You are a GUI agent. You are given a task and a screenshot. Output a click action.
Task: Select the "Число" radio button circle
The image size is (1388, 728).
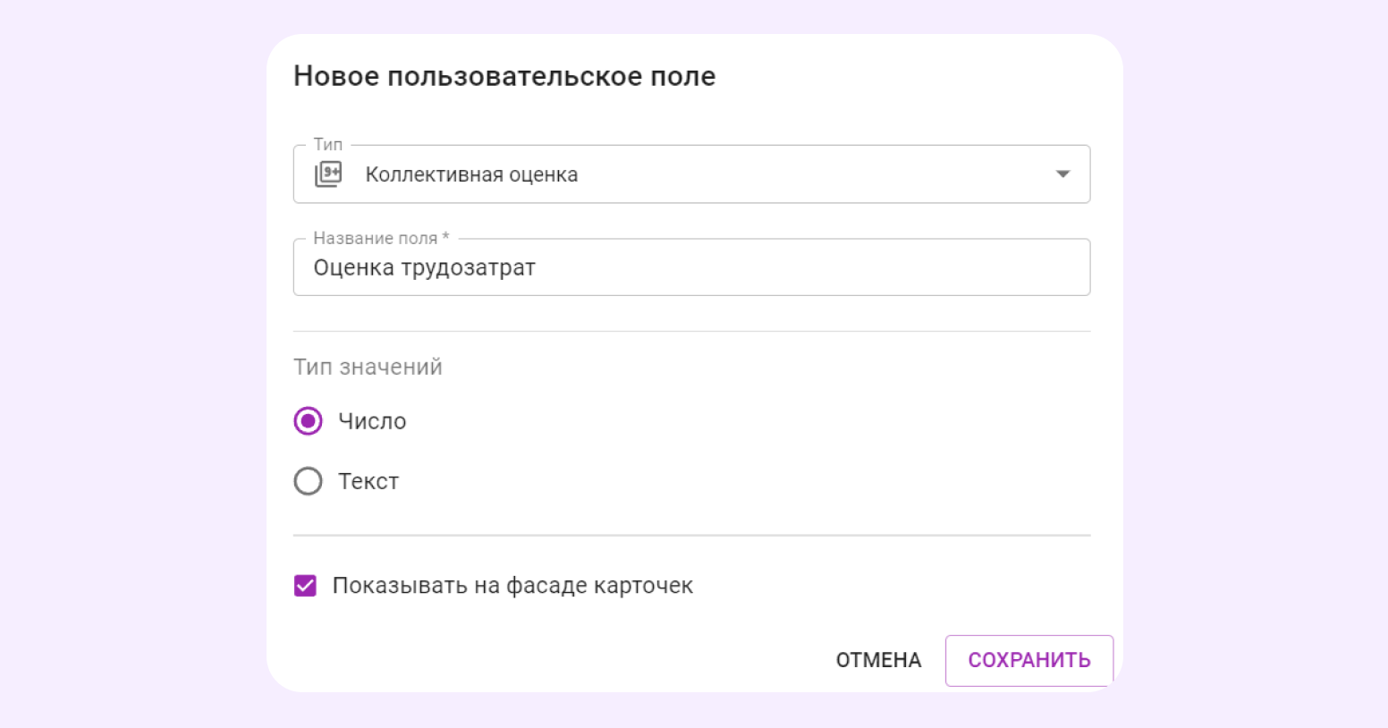click(x=309, y=421)
